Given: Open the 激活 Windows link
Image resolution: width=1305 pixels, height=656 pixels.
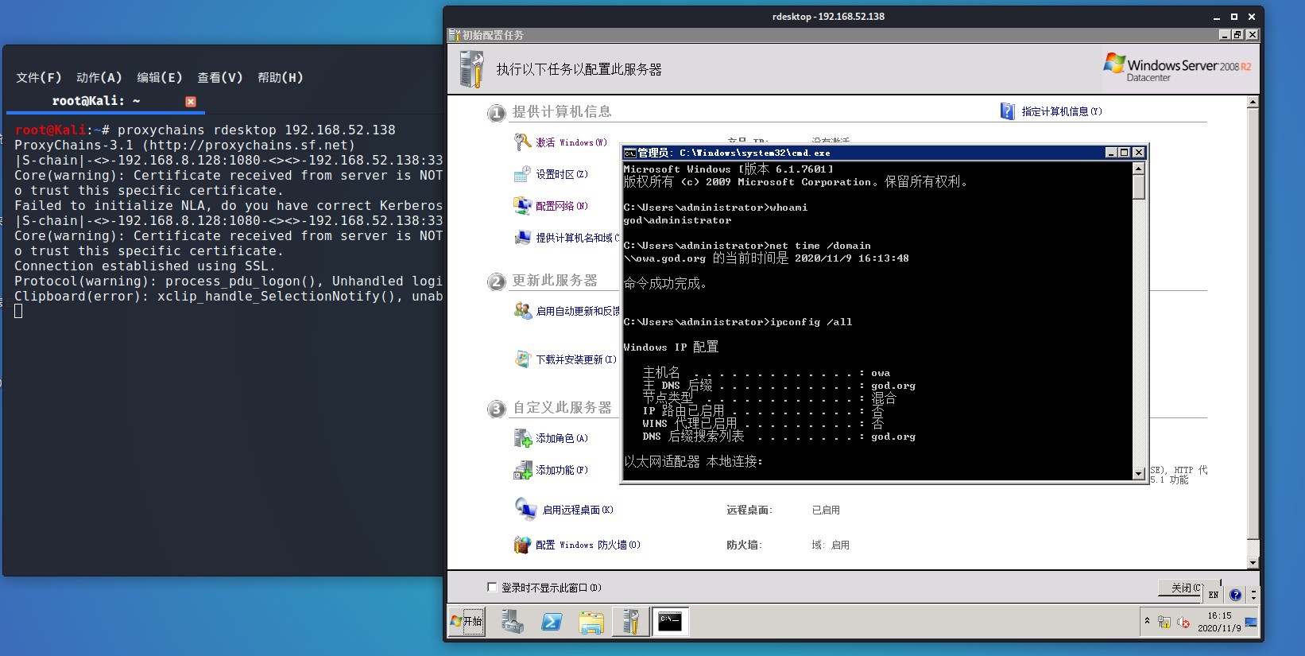Looking at the screenshot, I should [x=571, y=142].
